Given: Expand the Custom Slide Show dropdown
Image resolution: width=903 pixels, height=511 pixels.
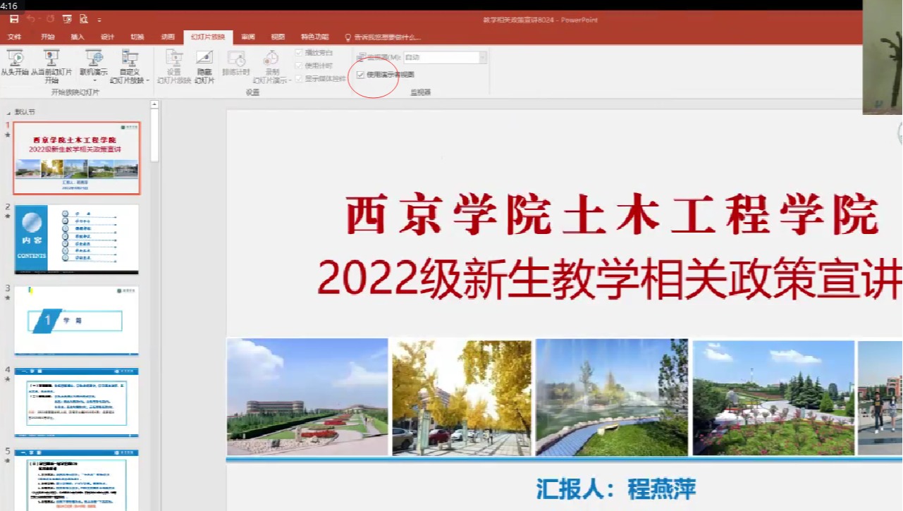Looking at the screenshot, I should point(148,81).
